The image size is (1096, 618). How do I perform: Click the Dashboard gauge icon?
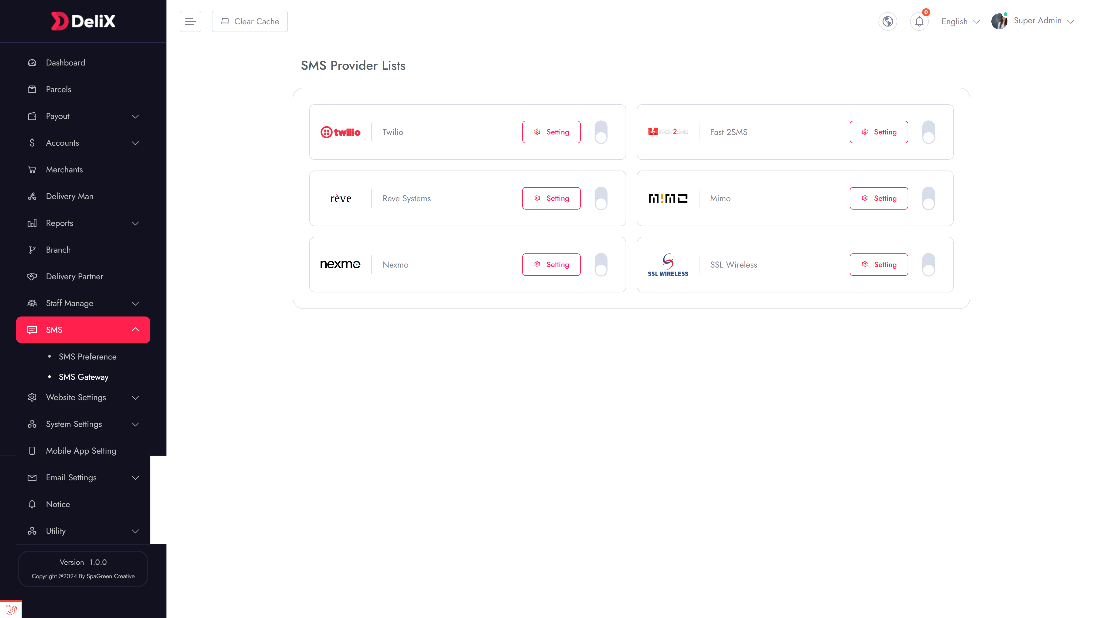tap(32, 63)
